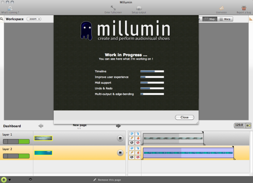Screen dimensions: 253x183
Task: Select the layer 2 purple timeline clip
Action: coord(188,153)
